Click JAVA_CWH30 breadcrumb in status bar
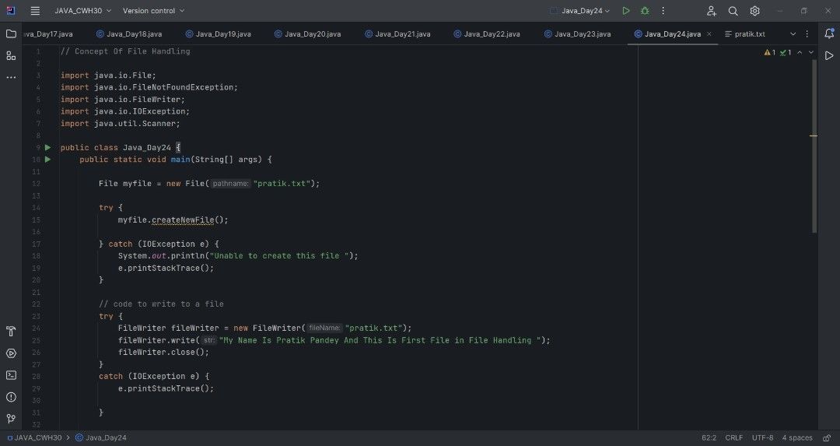 [34, 438]
